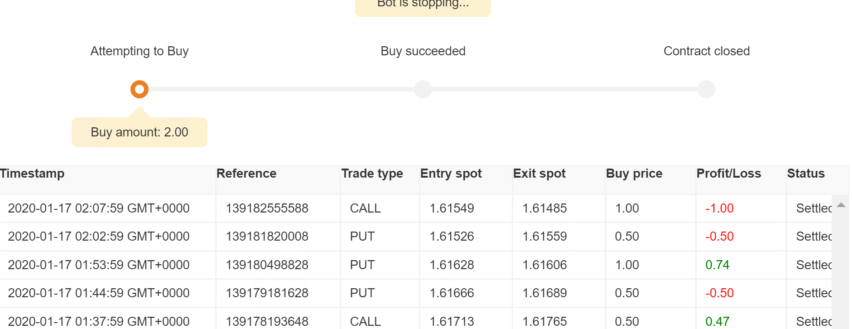
Task: Click the green 0.74 profit indicator
Action: pyautogui.click(x=717, y=265)
